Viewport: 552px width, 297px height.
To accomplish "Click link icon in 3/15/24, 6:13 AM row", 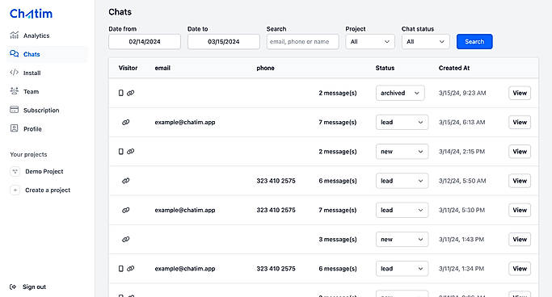I will [x=126, y=123].
